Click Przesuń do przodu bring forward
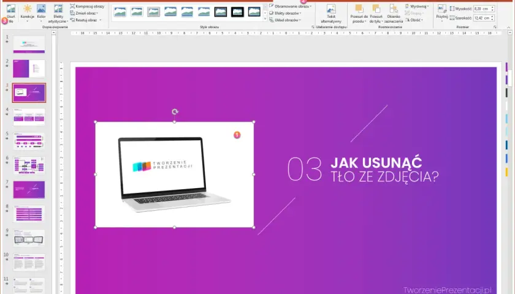 [x=359, y=13]
